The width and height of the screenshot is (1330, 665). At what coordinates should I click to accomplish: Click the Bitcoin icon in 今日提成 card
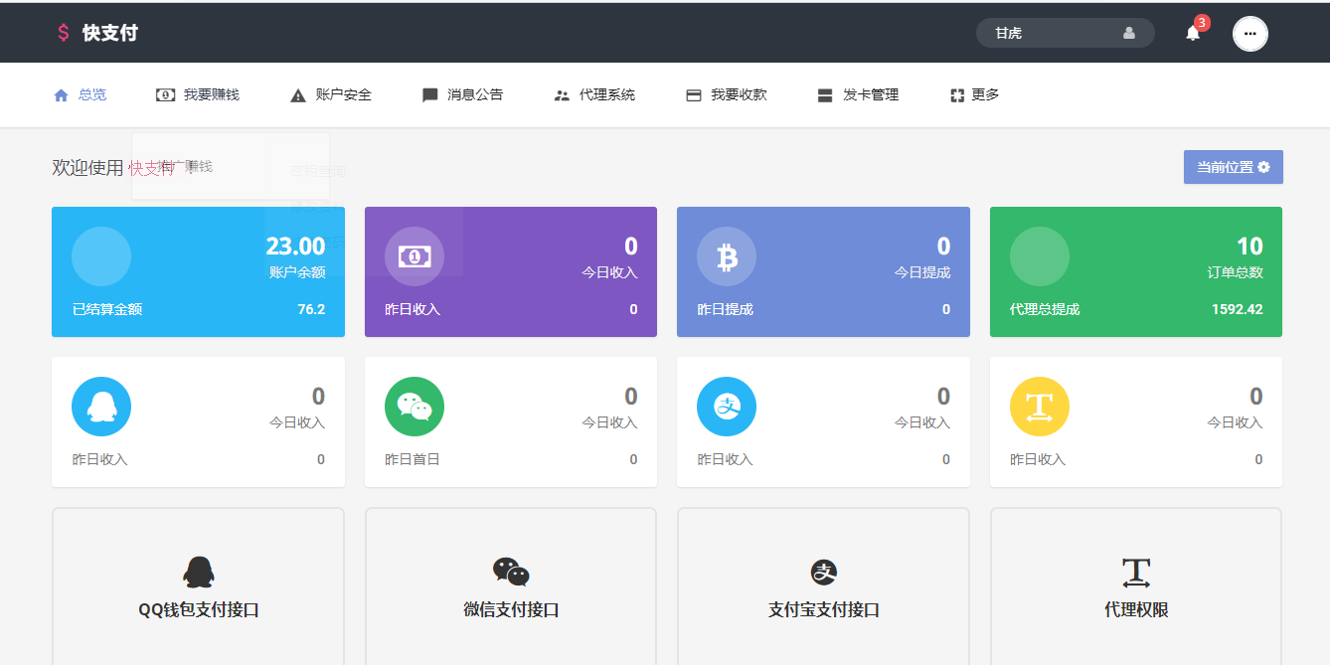[727, 256]
